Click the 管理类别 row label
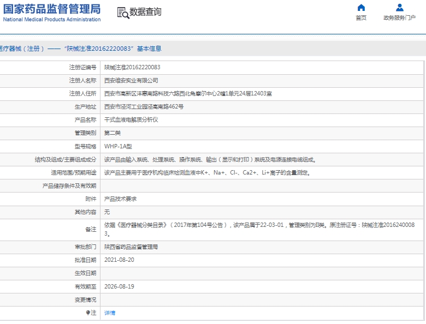Screen dimensions: 426x324 click(x=85, y=133)
